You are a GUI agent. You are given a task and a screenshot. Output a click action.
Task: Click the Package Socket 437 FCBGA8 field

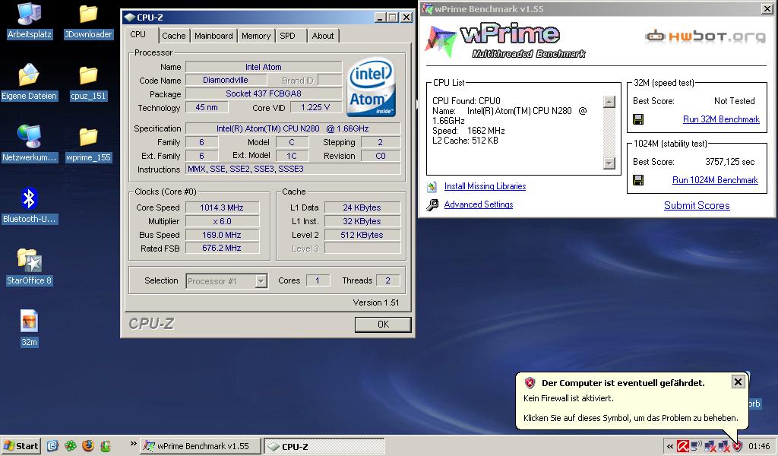[264, 93]
